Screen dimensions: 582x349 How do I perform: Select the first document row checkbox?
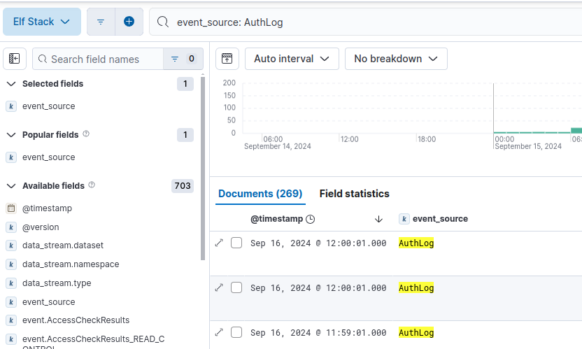click(x=236, y=243)
